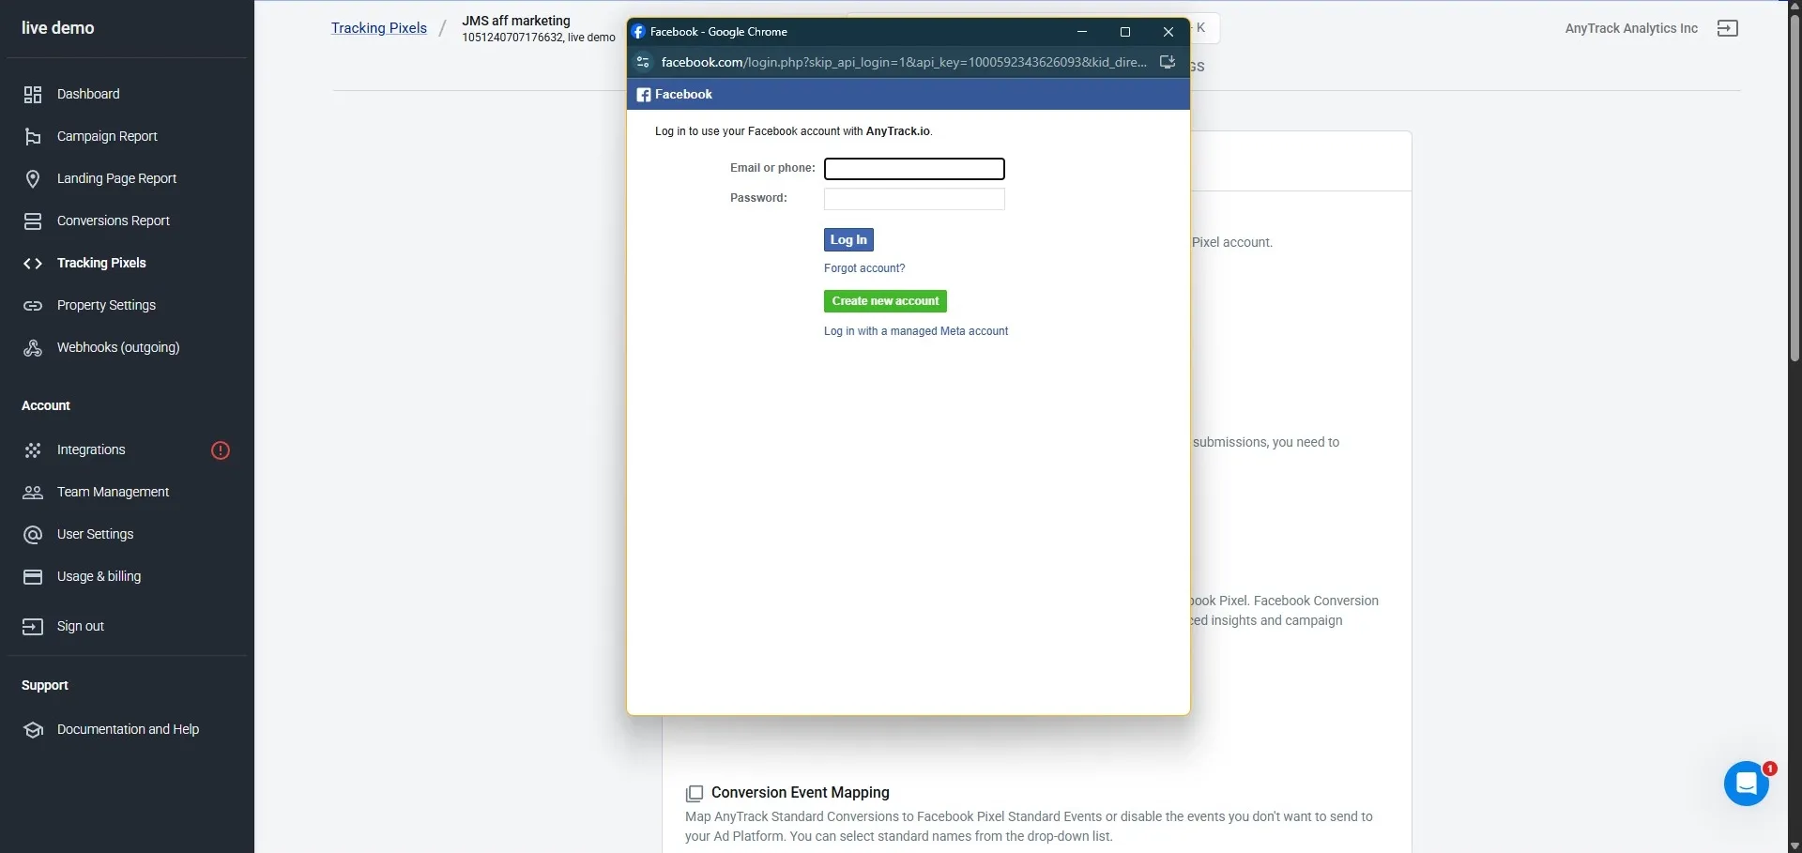1802x853 pixels.
Task: Go to Team Management
Action: click(113, 492)
